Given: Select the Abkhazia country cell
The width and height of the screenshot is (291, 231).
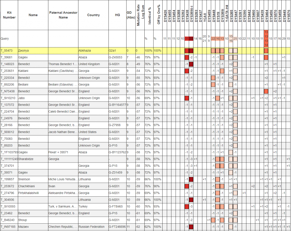Looking at the screenshot, I should (85, 51).
